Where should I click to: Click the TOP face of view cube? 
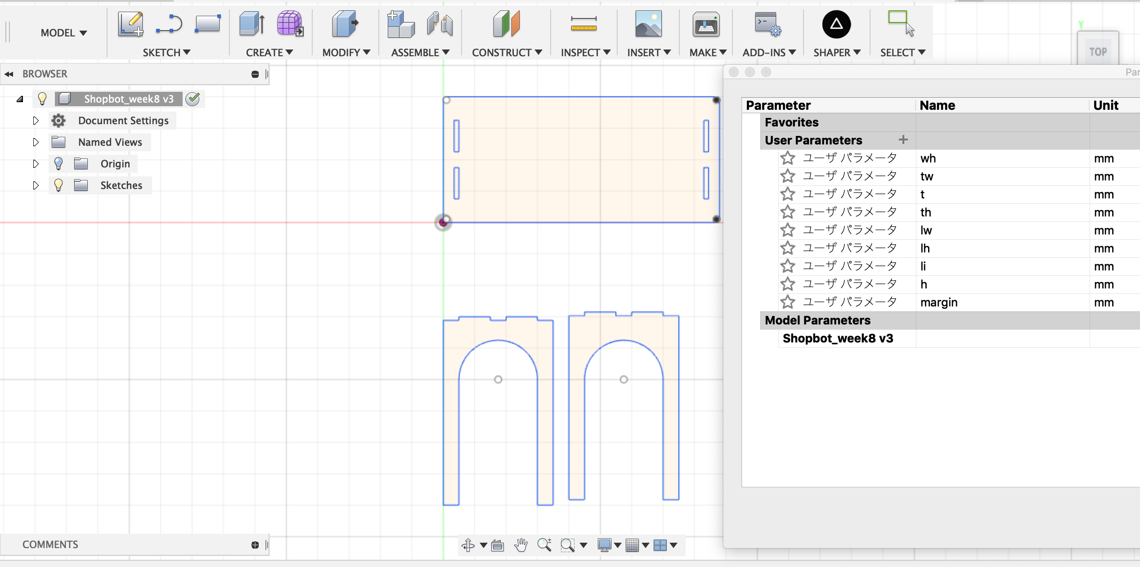point(1098,52)
